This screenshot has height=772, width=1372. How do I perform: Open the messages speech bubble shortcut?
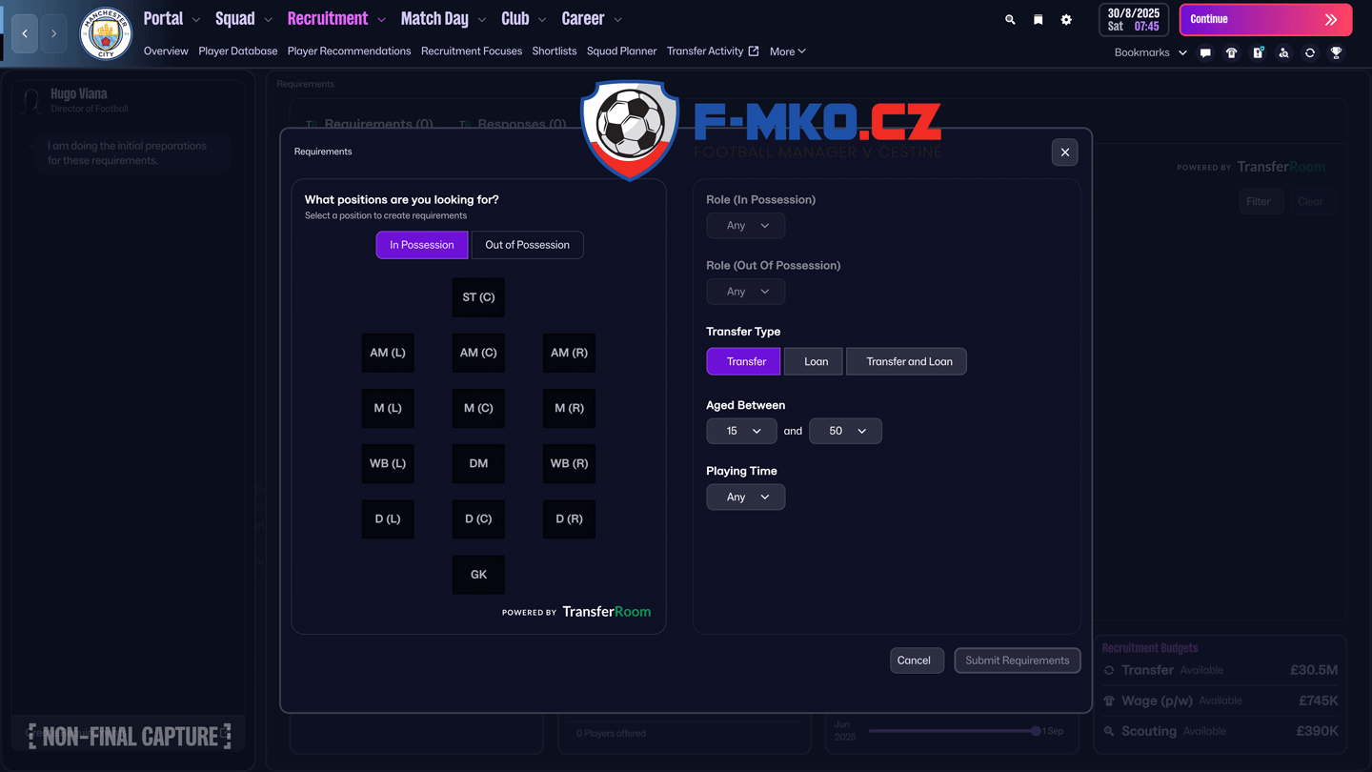pyautogui.click(x=1205, y=53)
